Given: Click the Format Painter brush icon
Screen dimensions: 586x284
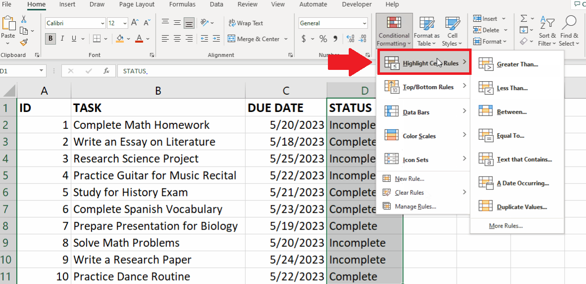Looking at the screenshot, I should click(x=24, y=42).
